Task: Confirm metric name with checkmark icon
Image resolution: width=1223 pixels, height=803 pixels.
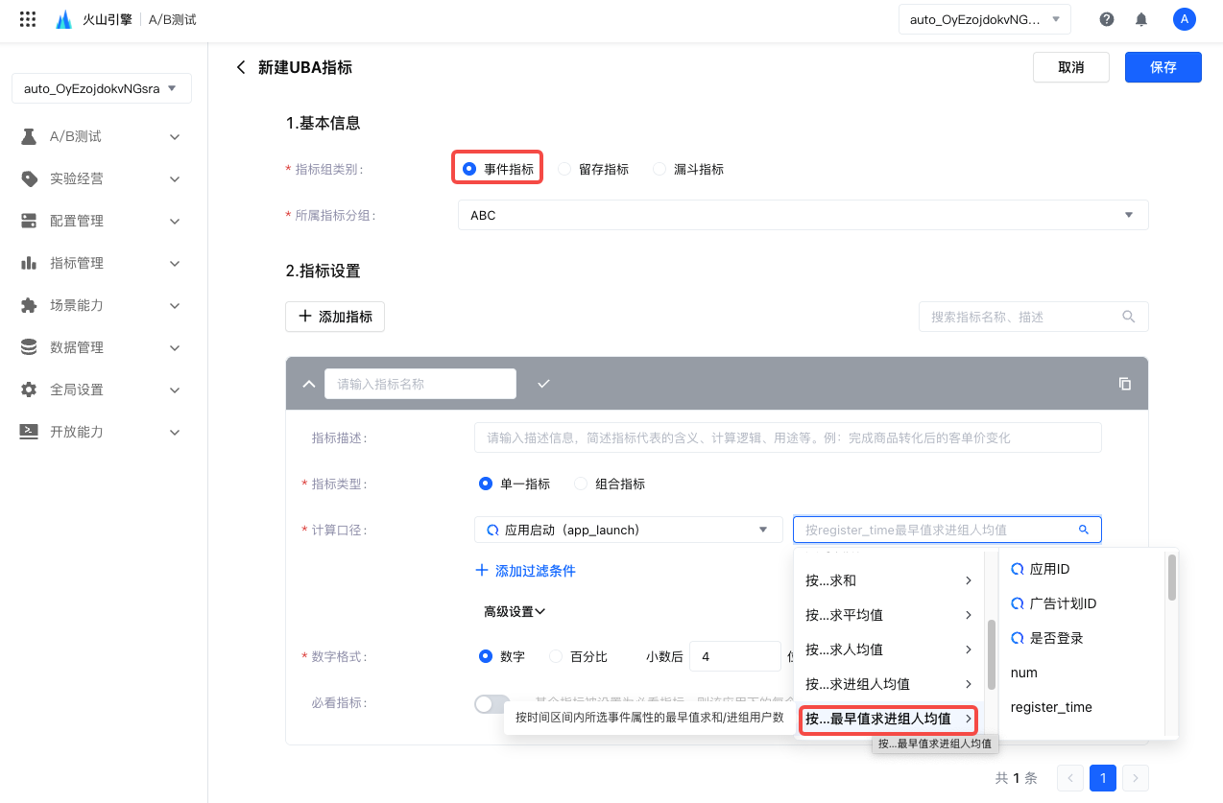Action: pyautogui.click(x=543, y=384)
